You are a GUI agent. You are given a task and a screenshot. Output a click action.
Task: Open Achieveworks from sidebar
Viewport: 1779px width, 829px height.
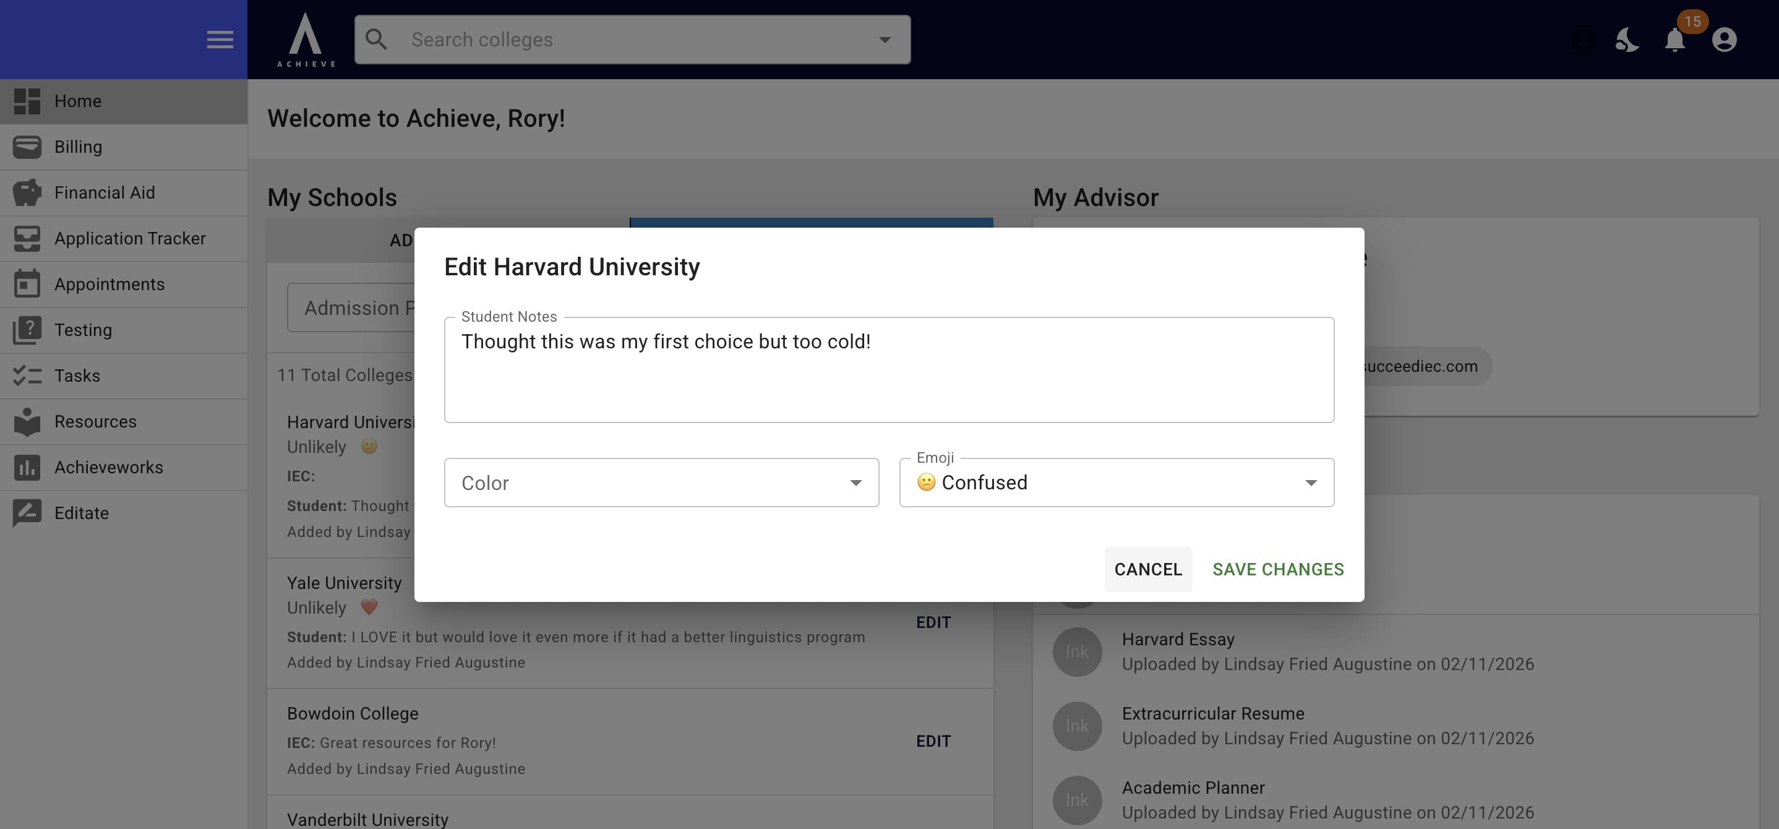pos(124,468)
